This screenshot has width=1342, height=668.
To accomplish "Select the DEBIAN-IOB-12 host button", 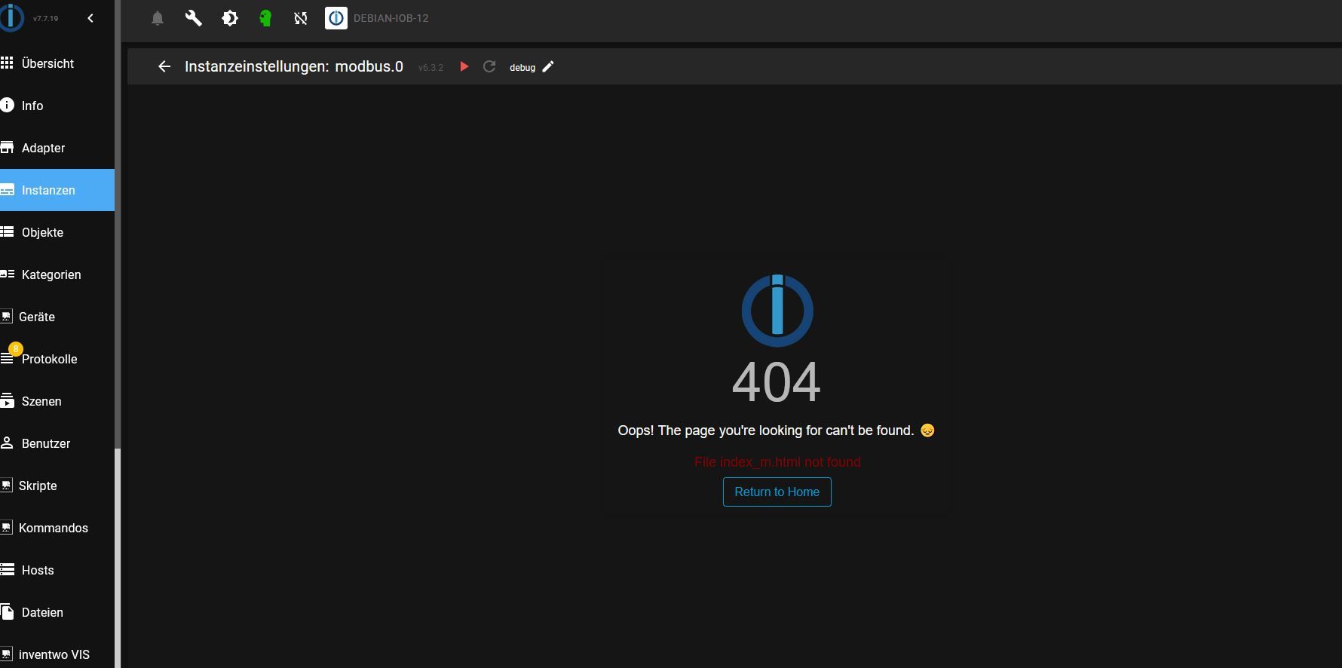I will [x=377, y=18].
